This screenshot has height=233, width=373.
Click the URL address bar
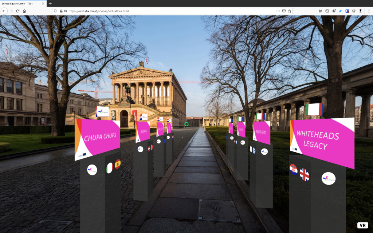164,11
